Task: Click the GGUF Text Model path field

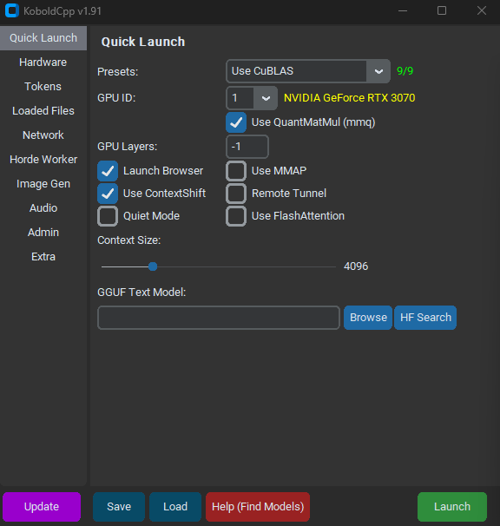Action: click(x=219, y=318)
